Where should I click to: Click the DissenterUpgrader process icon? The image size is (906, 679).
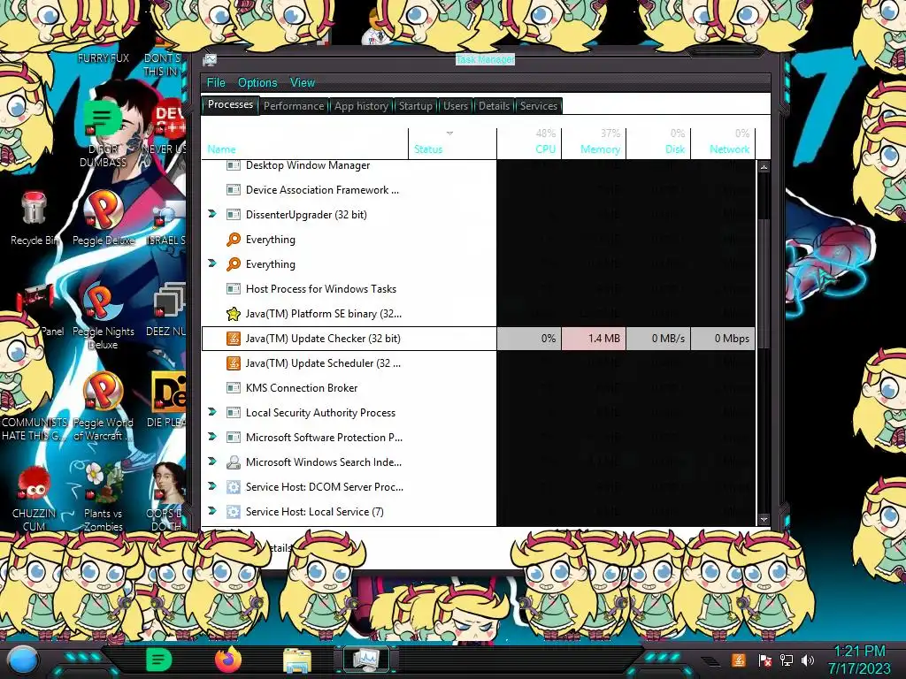pyautogui.click(x=233, y=215)
